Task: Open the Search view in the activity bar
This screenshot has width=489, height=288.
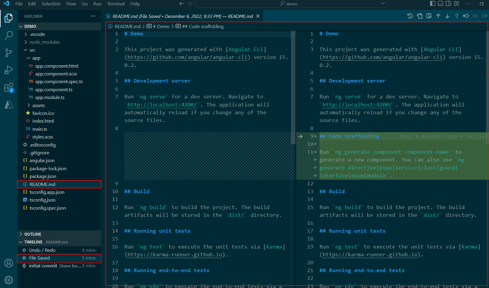Action: click(x=9, y=35)
